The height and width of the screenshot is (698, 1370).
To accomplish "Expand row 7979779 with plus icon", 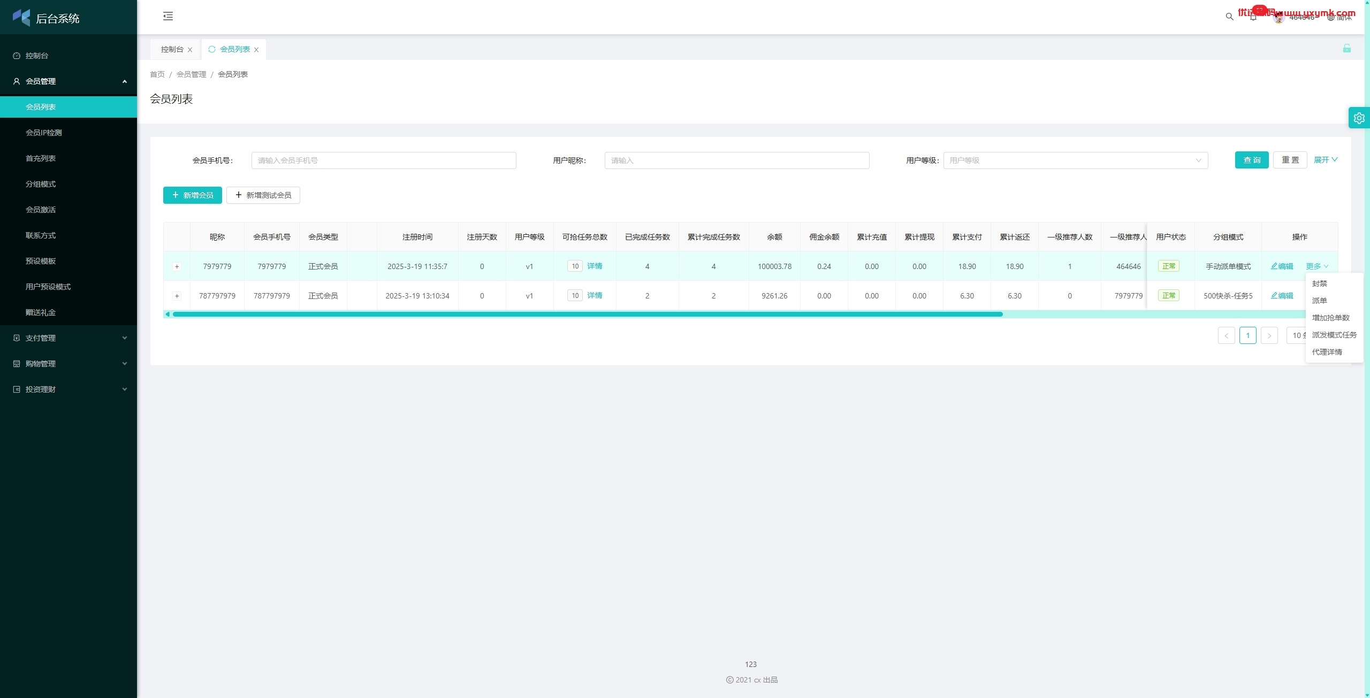I will (x=177, y=266).
